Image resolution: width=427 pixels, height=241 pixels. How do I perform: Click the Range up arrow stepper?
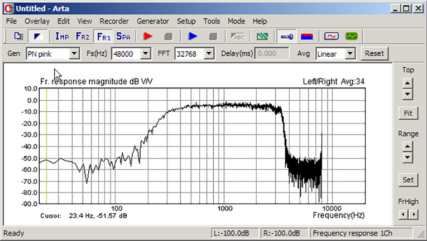(x=407, y=146)
